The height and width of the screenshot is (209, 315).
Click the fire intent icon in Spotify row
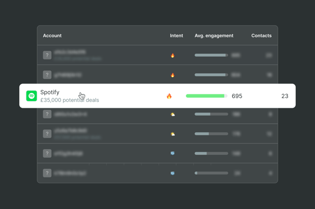[x=169, y=96]
